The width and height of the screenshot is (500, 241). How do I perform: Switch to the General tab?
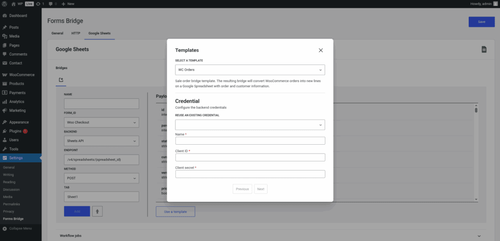pyautogui.click(x=58, y=33)
